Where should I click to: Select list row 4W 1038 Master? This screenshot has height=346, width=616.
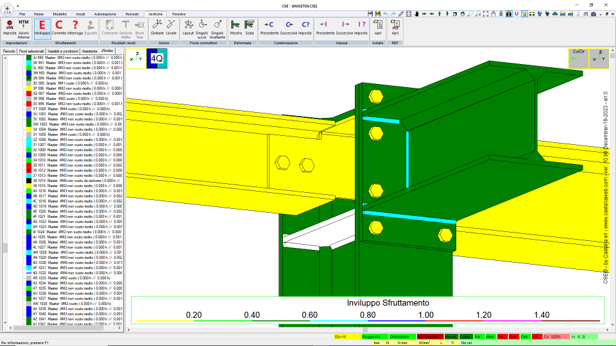point(73,304)
